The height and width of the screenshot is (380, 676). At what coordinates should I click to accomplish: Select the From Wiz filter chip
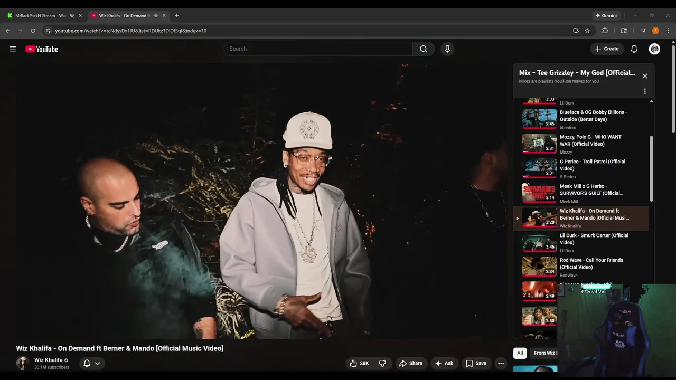click(x=544, y=353)
